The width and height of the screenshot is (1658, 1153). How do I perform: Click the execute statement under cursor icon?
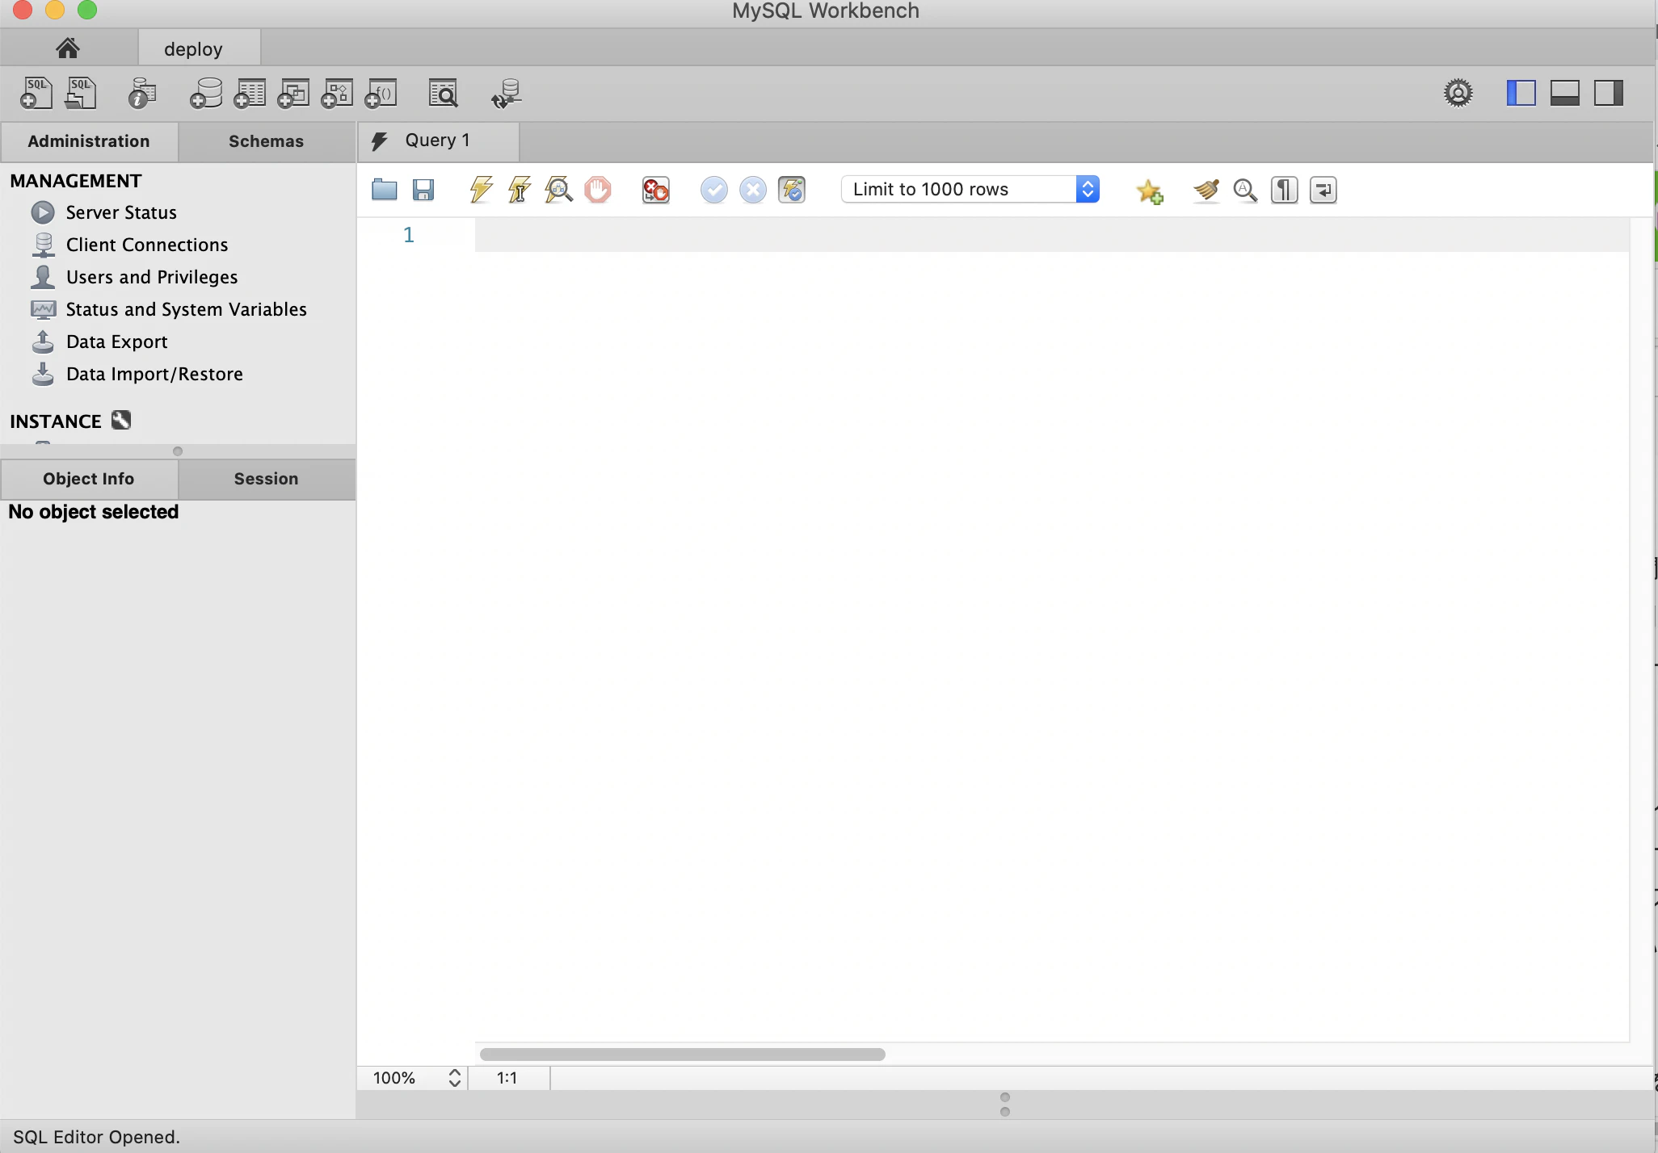click(520, 190)
